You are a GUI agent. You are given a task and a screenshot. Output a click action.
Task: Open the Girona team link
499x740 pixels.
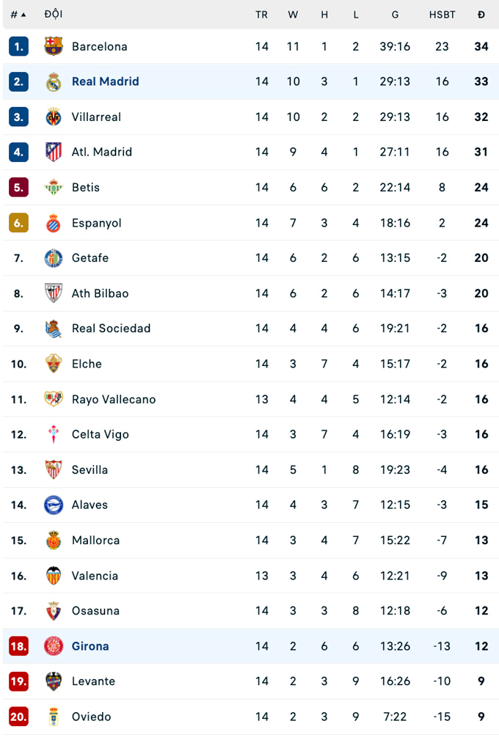pos(90,646)
